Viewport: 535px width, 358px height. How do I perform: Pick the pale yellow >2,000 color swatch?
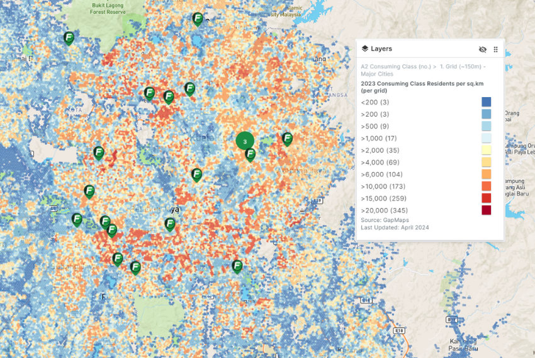(486, 151)
